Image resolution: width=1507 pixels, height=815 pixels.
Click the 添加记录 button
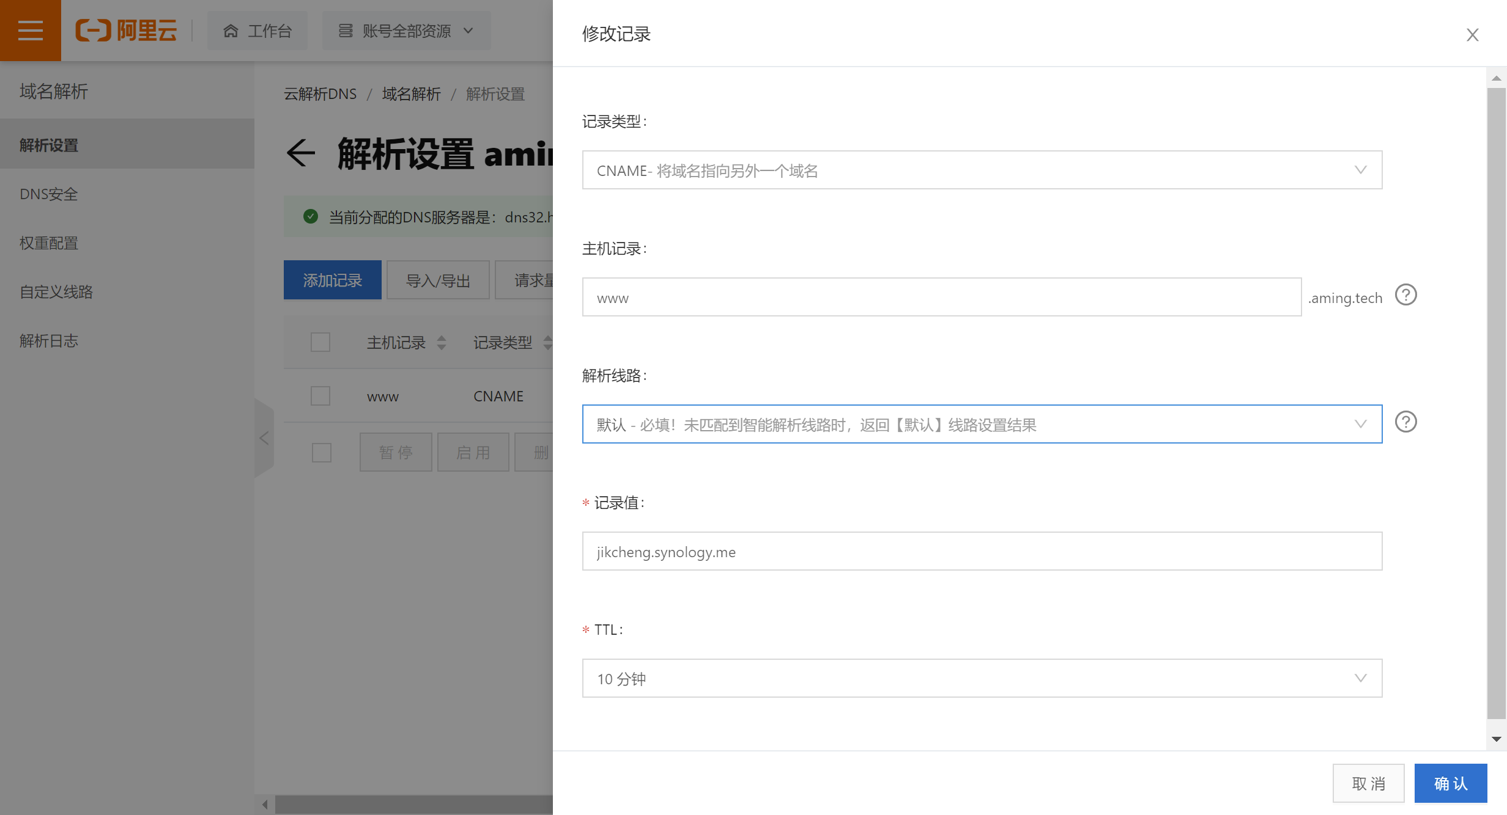332,280
